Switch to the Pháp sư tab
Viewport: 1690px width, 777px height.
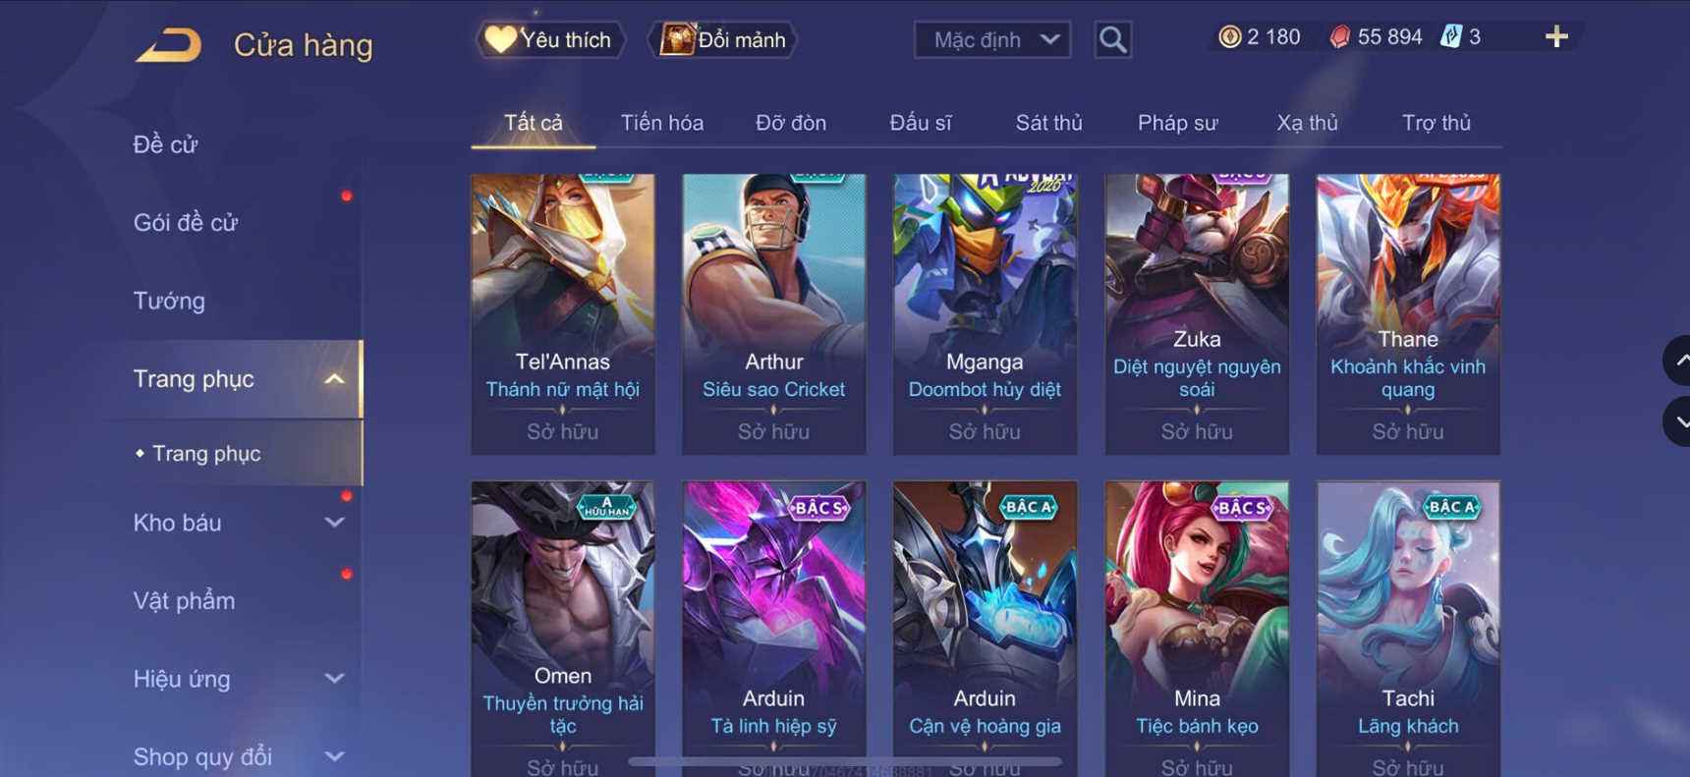1177,123
